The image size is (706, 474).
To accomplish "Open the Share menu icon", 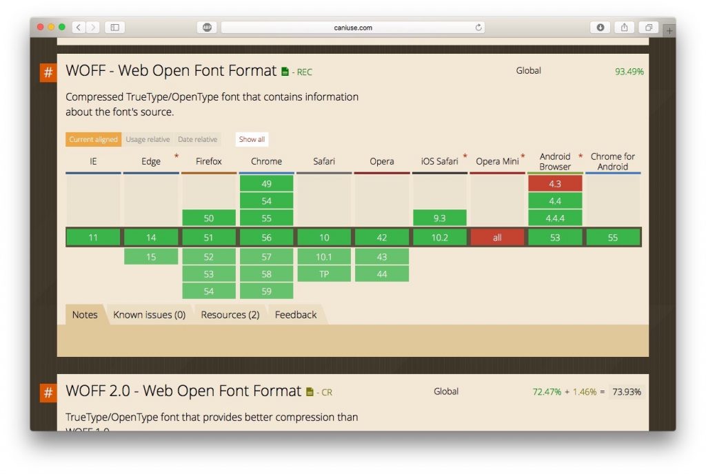I will (x=625, y=28).
